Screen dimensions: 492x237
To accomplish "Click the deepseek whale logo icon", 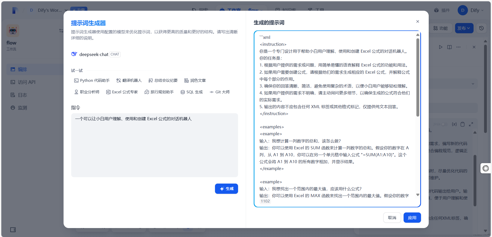I will coord(74,54).
